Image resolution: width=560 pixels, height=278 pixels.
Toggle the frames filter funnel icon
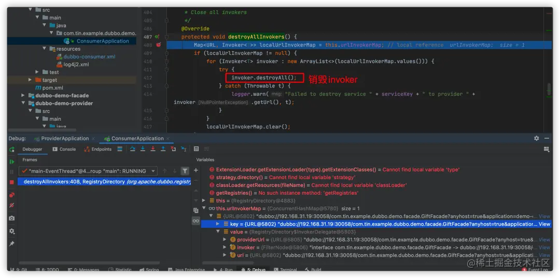[184, 171]
